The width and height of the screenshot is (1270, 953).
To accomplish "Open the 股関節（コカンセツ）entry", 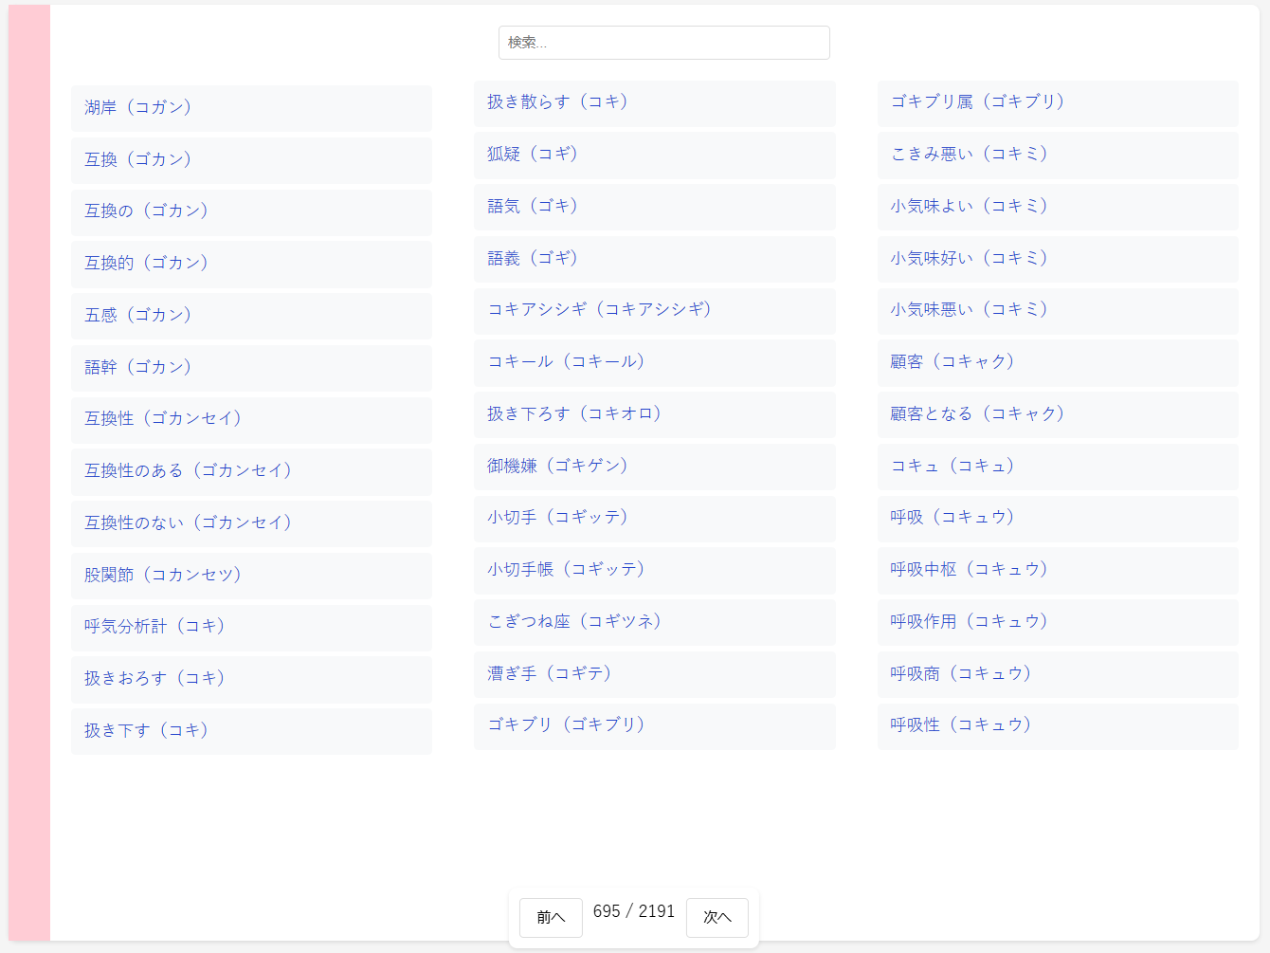I will [251, 576].
